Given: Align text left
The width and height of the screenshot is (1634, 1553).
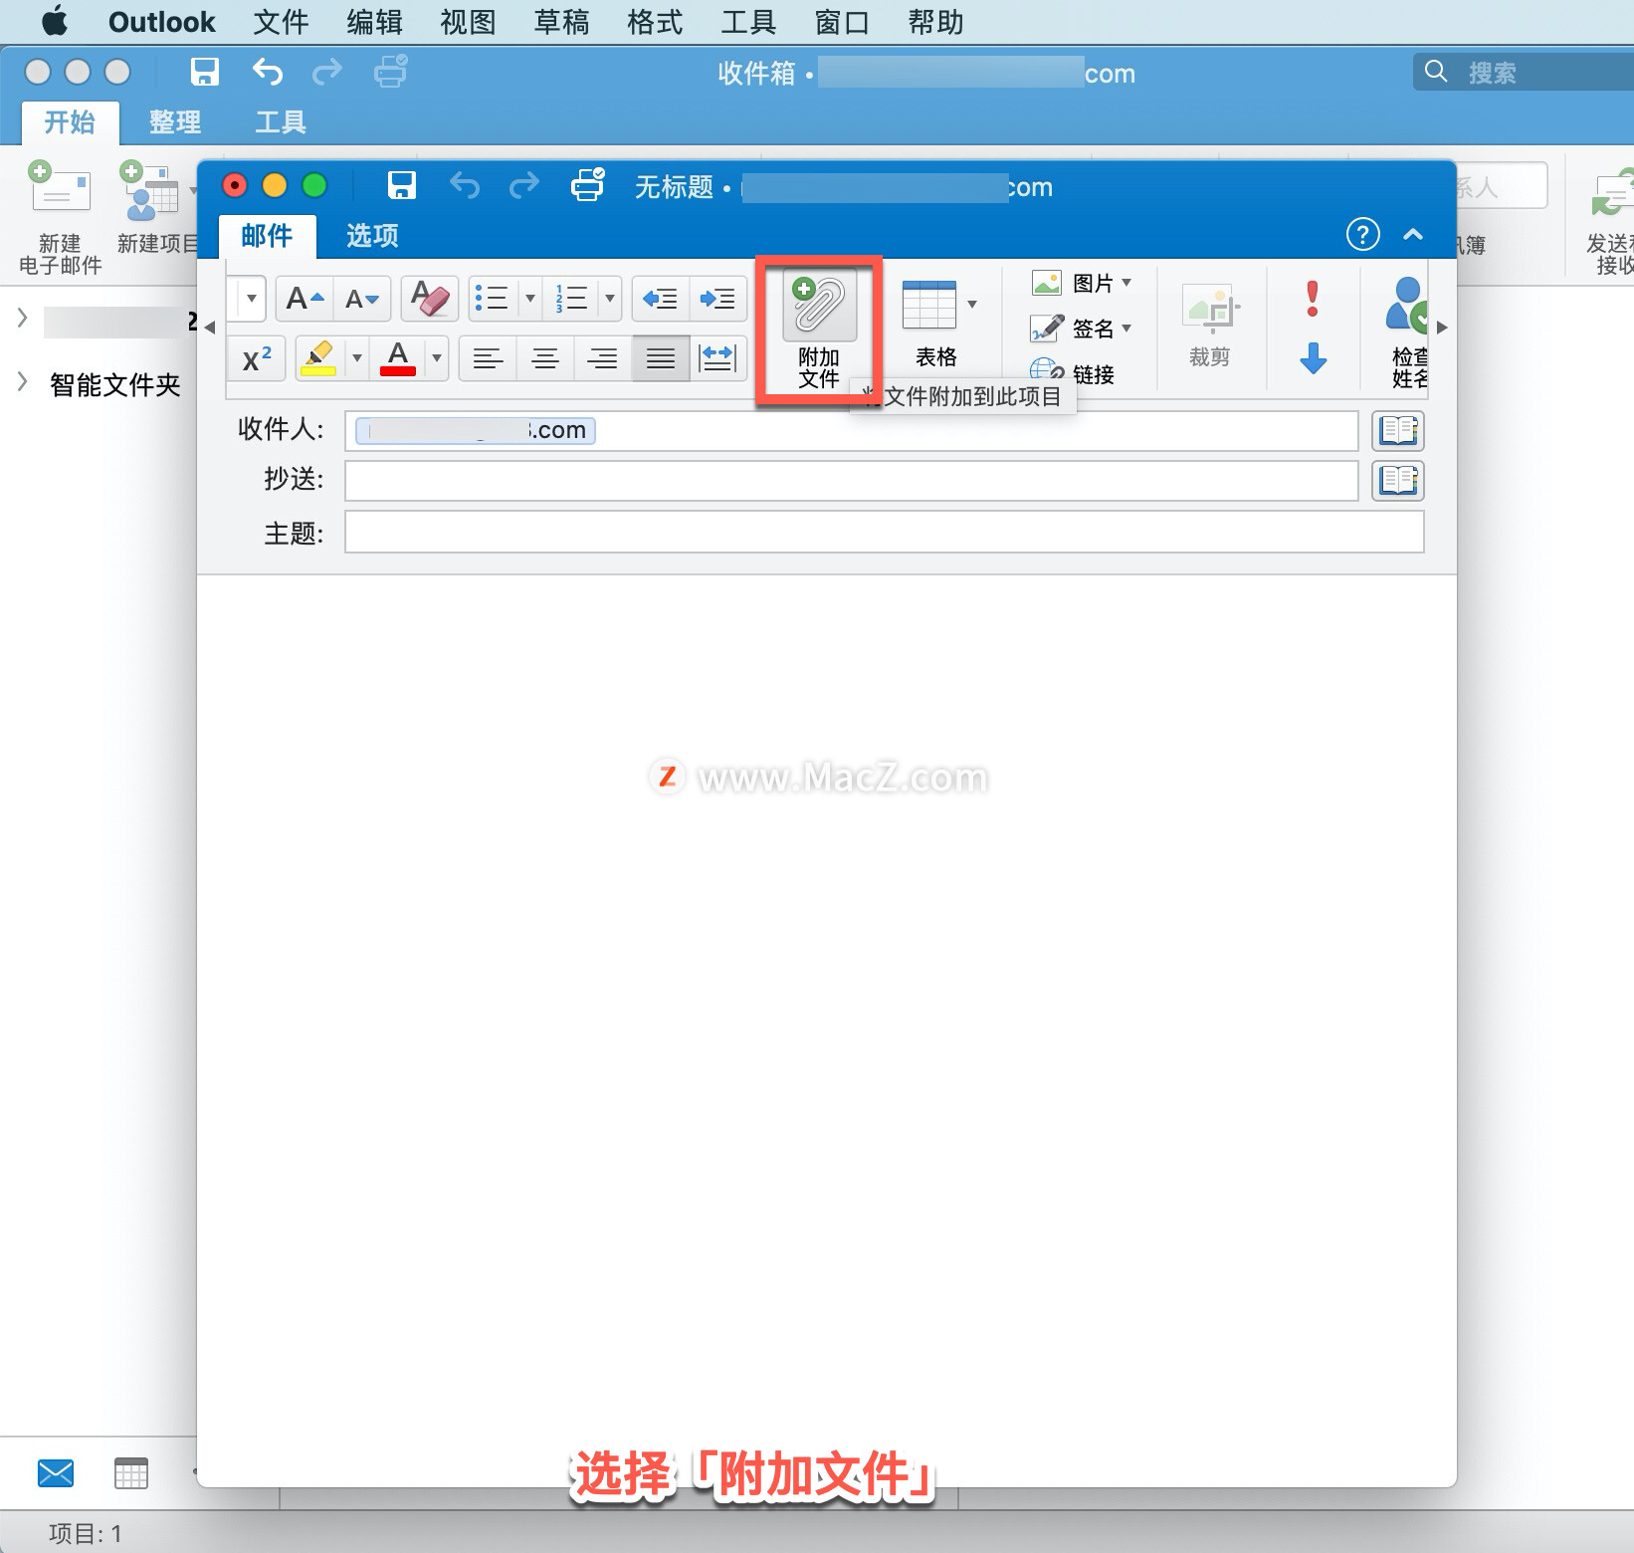Looking at the screenshot, I should pyautogui.click(x=488, y=358).
